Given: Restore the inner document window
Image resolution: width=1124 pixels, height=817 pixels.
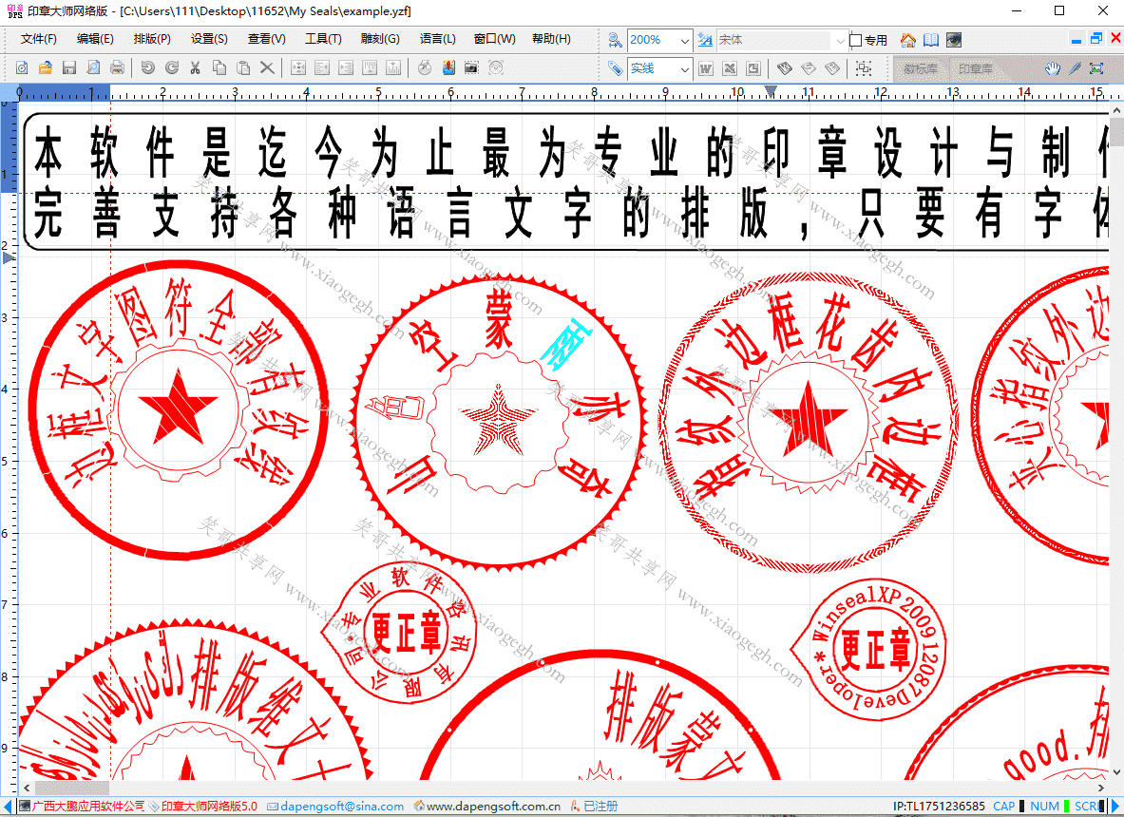Looking at the screenshot, I should coord(1096,39).
